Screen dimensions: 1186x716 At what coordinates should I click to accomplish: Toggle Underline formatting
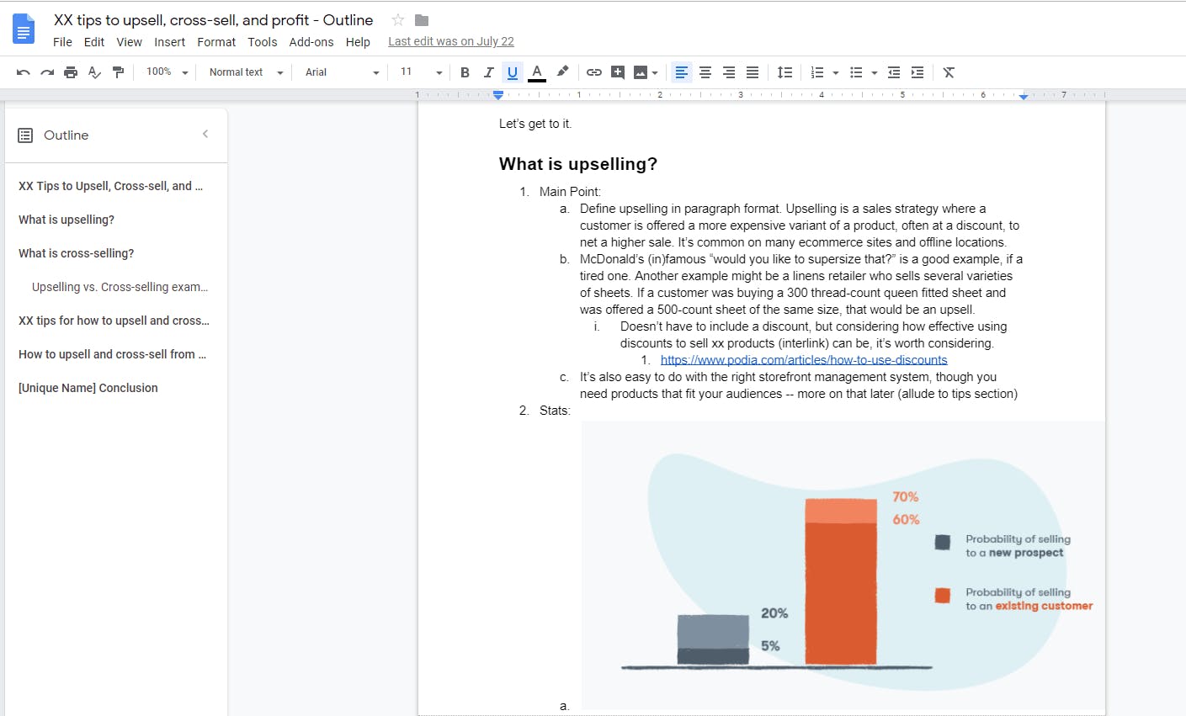coord(513,72)
